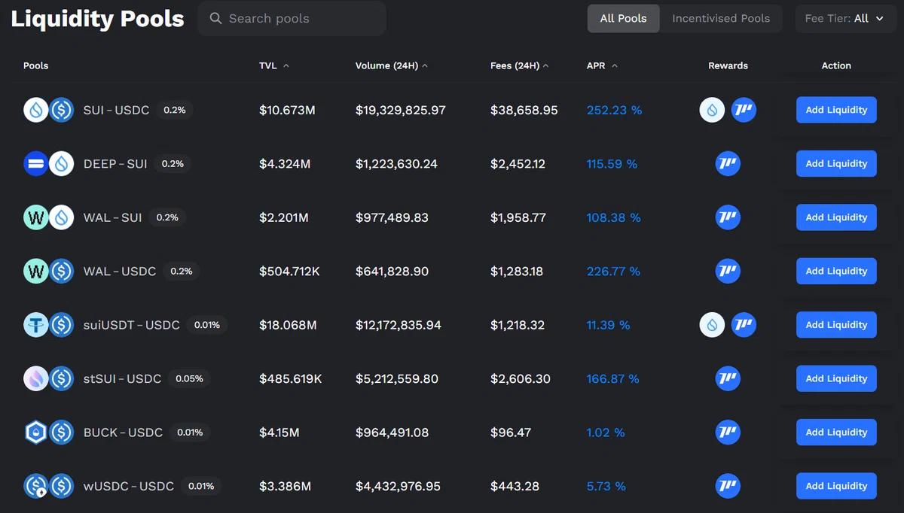Click the wUSDC token icon
904x513 pixels.
click(x=36, y=487)
